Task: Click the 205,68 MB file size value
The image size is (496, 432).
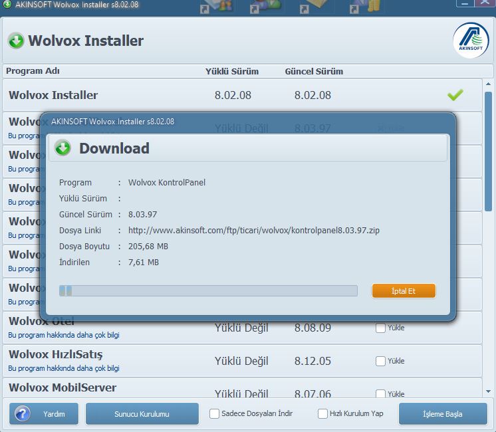Action: (x=148, y=247)
